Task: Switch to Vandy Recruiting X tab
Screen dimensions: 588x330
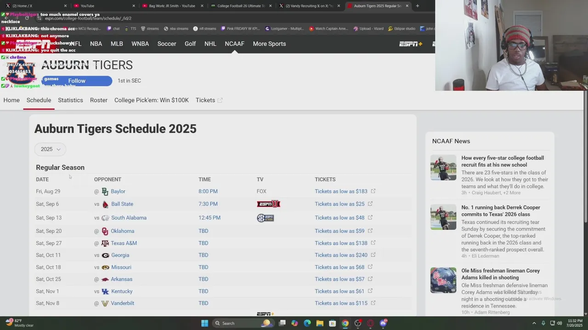Action: coord(310,6)
